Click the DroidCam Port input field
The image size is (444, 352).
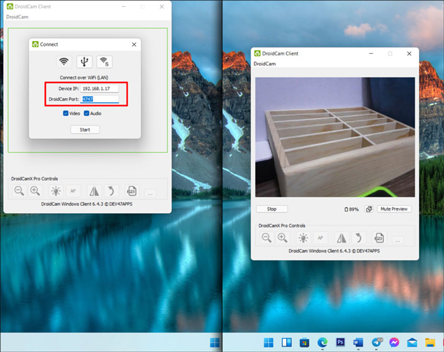(99, 99)
